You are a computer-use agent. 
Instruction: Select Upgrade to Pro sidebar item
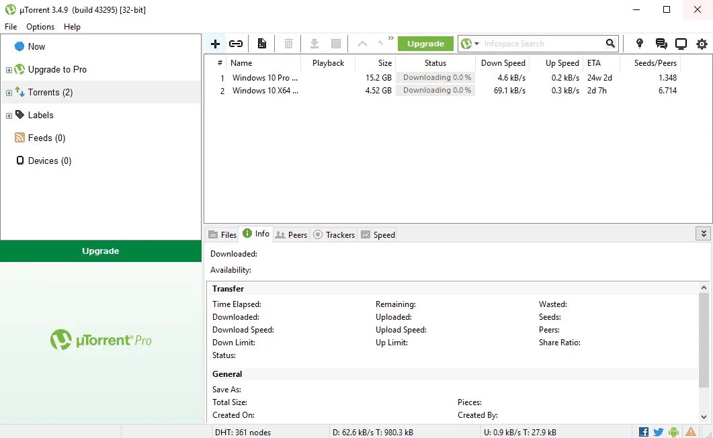click(x=57, y=69)
